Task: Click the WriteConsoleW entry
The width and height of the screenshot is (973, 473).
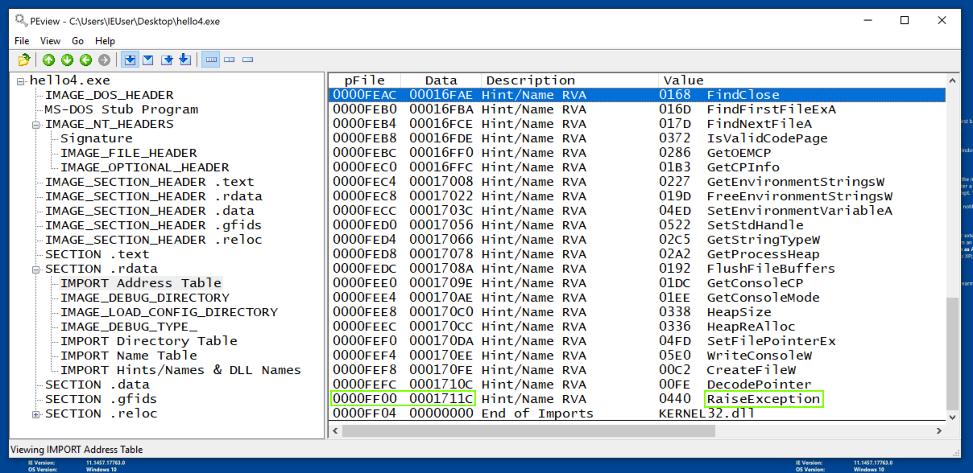Action: (x=759, y=356)
